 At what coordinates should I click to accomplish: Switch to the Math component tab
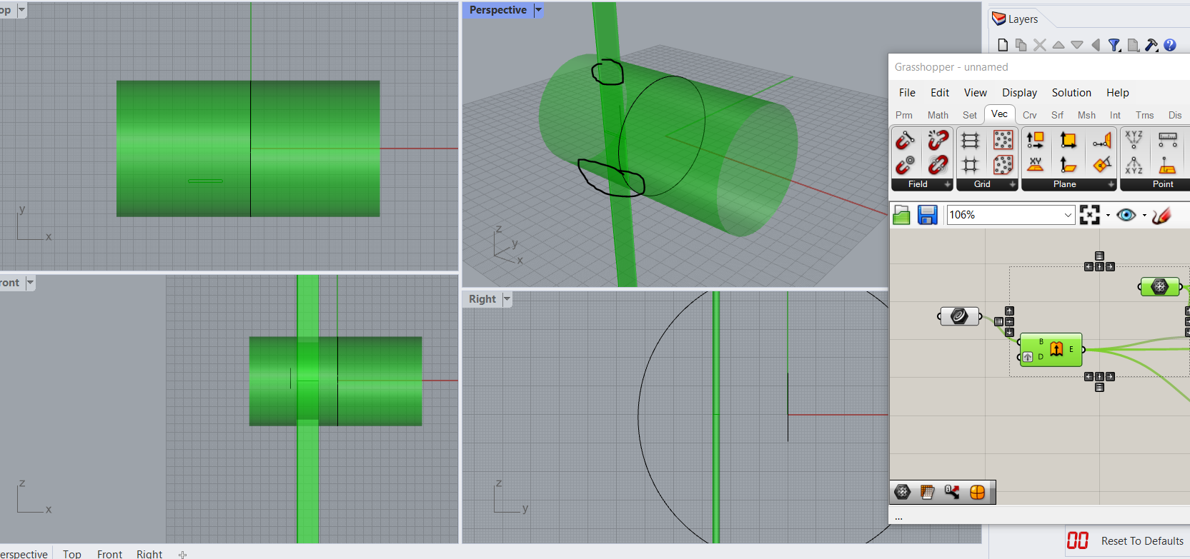click(938, 115)
